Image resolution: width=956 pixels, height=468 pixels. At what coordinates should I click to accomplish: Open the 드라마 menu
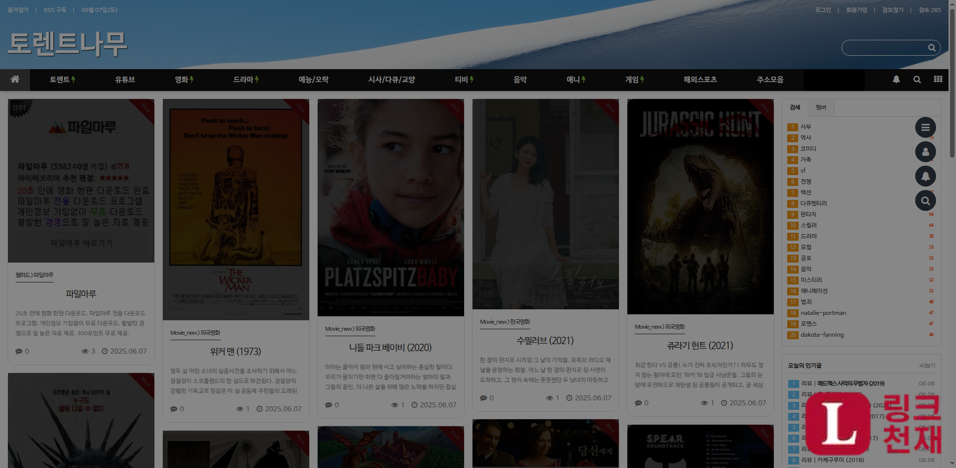246,80
